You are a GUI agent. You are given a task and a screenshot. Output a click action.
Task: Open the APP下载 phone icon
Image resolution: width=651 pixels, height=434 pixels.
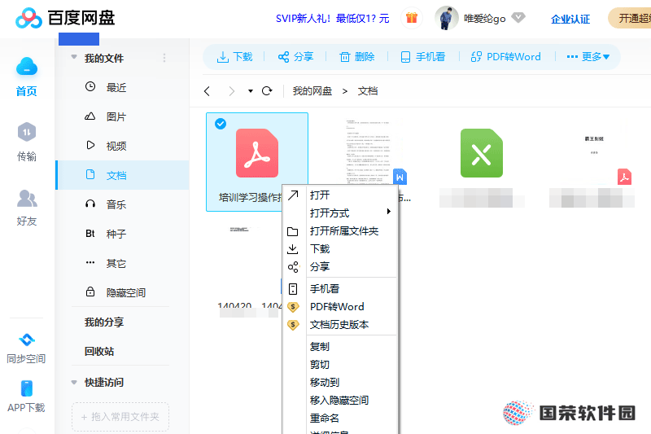tap(27, 388)
